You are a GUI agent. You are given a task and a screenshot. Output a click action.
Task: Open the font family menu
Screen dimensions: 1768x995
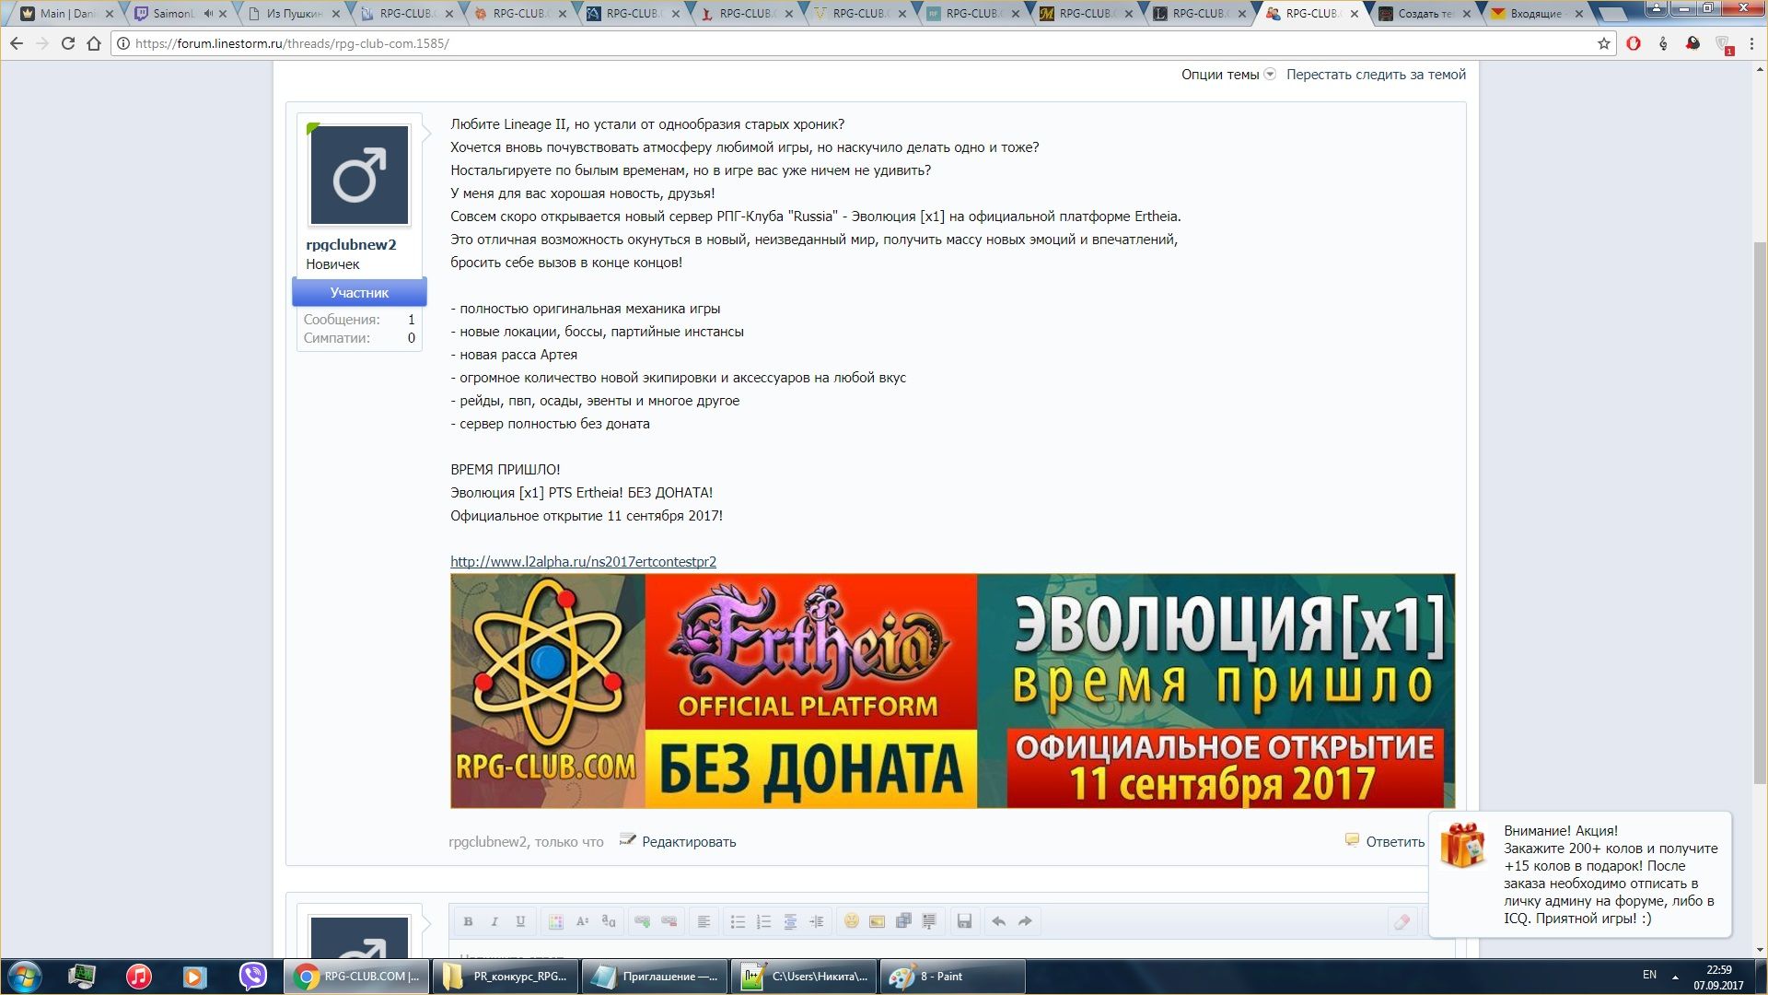(x=608, y=921)
